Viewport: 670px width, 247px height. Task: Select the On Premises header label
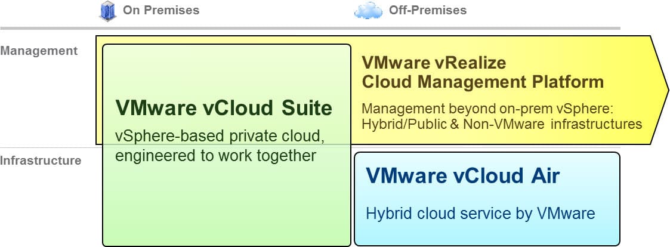tap(161, 10)
